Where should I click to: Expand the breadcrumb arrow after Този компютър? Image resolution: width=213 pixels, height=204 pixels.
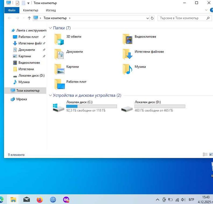coord(70,18)
